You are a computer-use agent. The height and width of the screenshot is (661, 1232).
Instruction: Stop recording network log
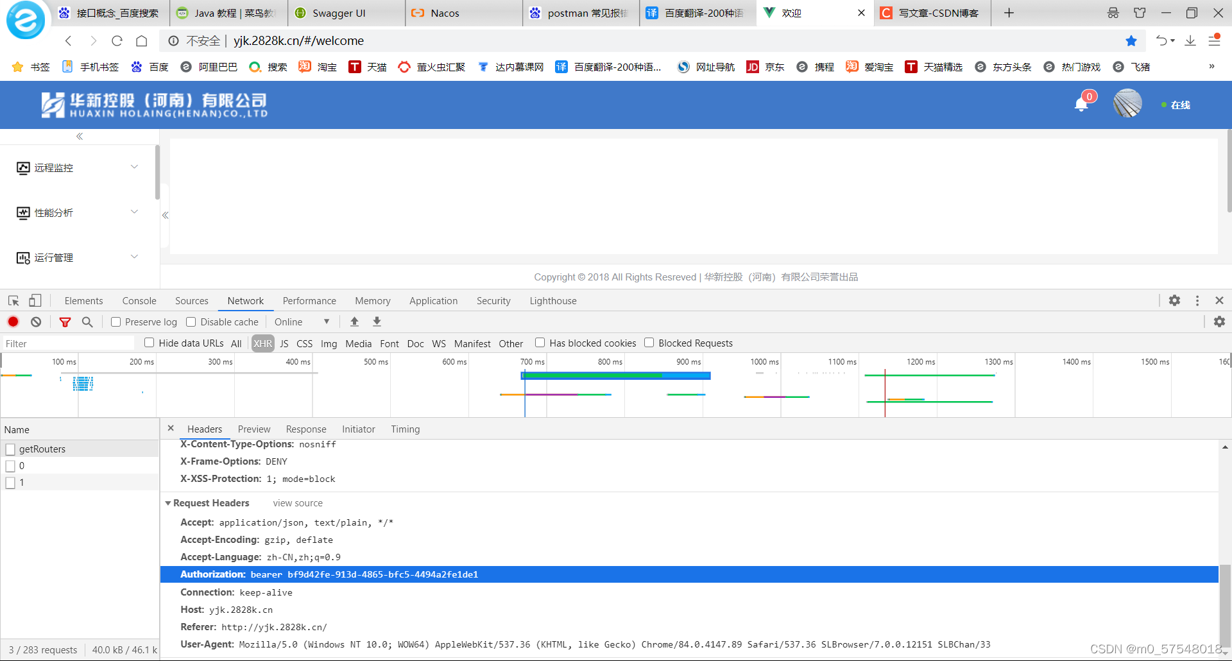tap(13, 322)
